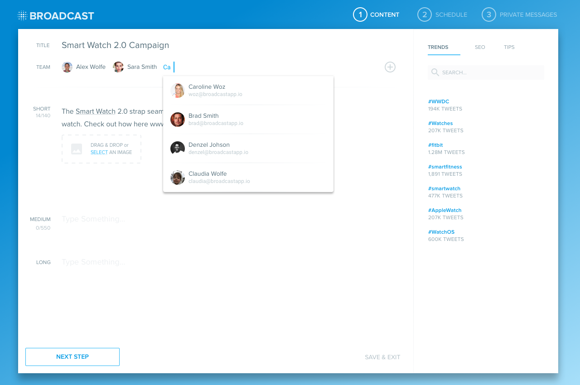Click the step 3 Private Messages circle

[x=488, y=14]
